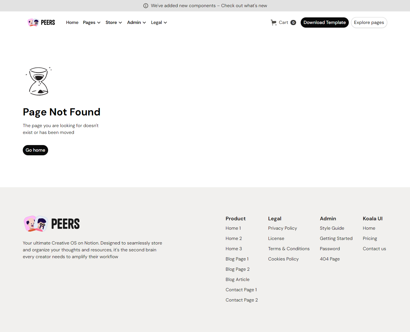The width and height of the screenshot is (410, 332).
Task: Open the cart icon in the header
Action: point(274,22)
